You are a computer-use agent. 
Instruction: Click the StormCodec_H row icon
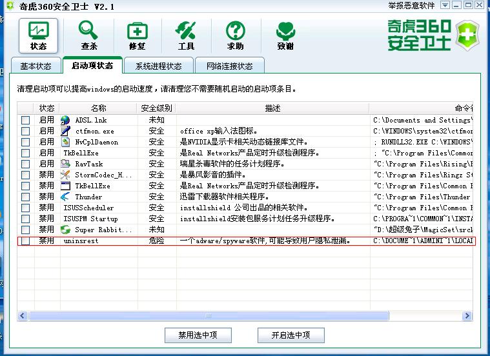coord(65,175)
